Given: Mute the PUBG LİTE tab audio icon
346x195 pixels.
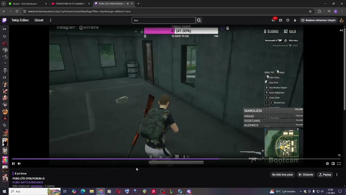Looking at the screenshot, I should click(x=127, y=4).
